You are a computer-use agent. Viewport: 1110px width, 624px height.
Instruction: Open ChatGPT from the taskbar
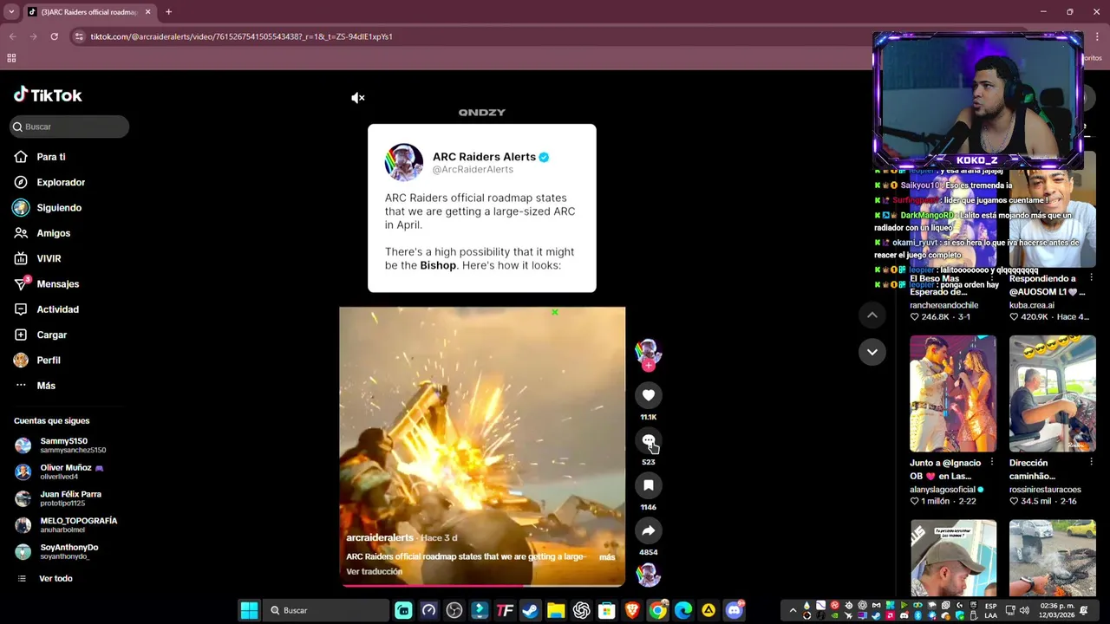coord(581,610)
